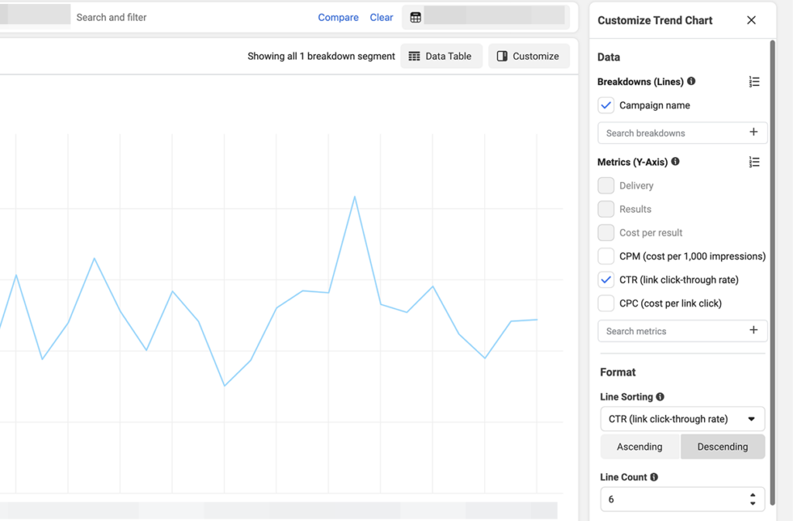Enable the CPM metric checkbox

(606, 255)
